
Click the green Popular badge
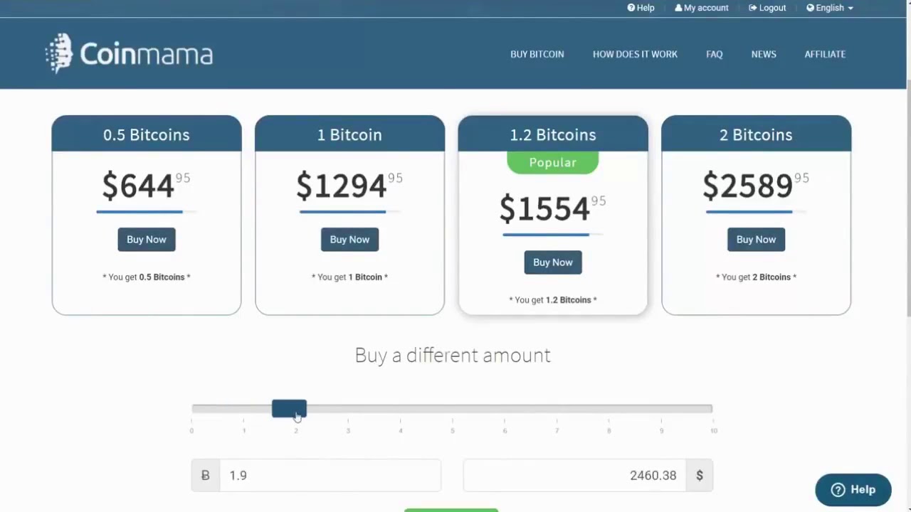(x=553, y=162)
